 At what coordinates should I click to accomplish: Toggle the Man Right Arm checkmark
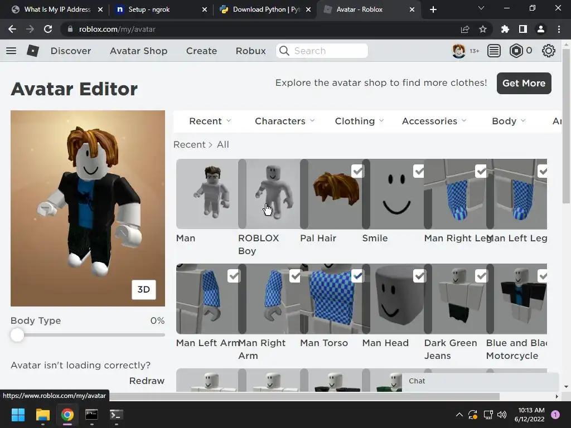(x=296, y=276)
